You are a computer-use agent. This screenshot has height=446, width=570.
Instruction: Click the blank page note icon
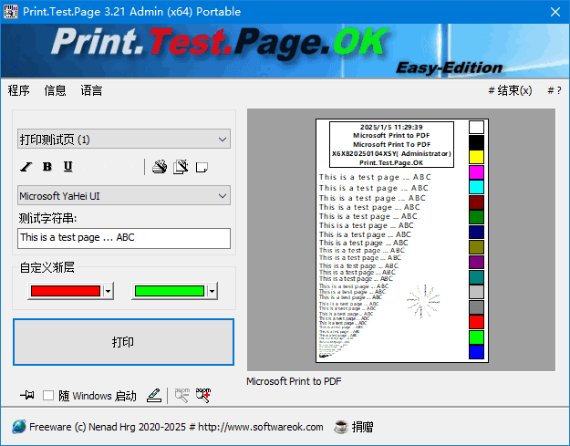pos(202,167)
